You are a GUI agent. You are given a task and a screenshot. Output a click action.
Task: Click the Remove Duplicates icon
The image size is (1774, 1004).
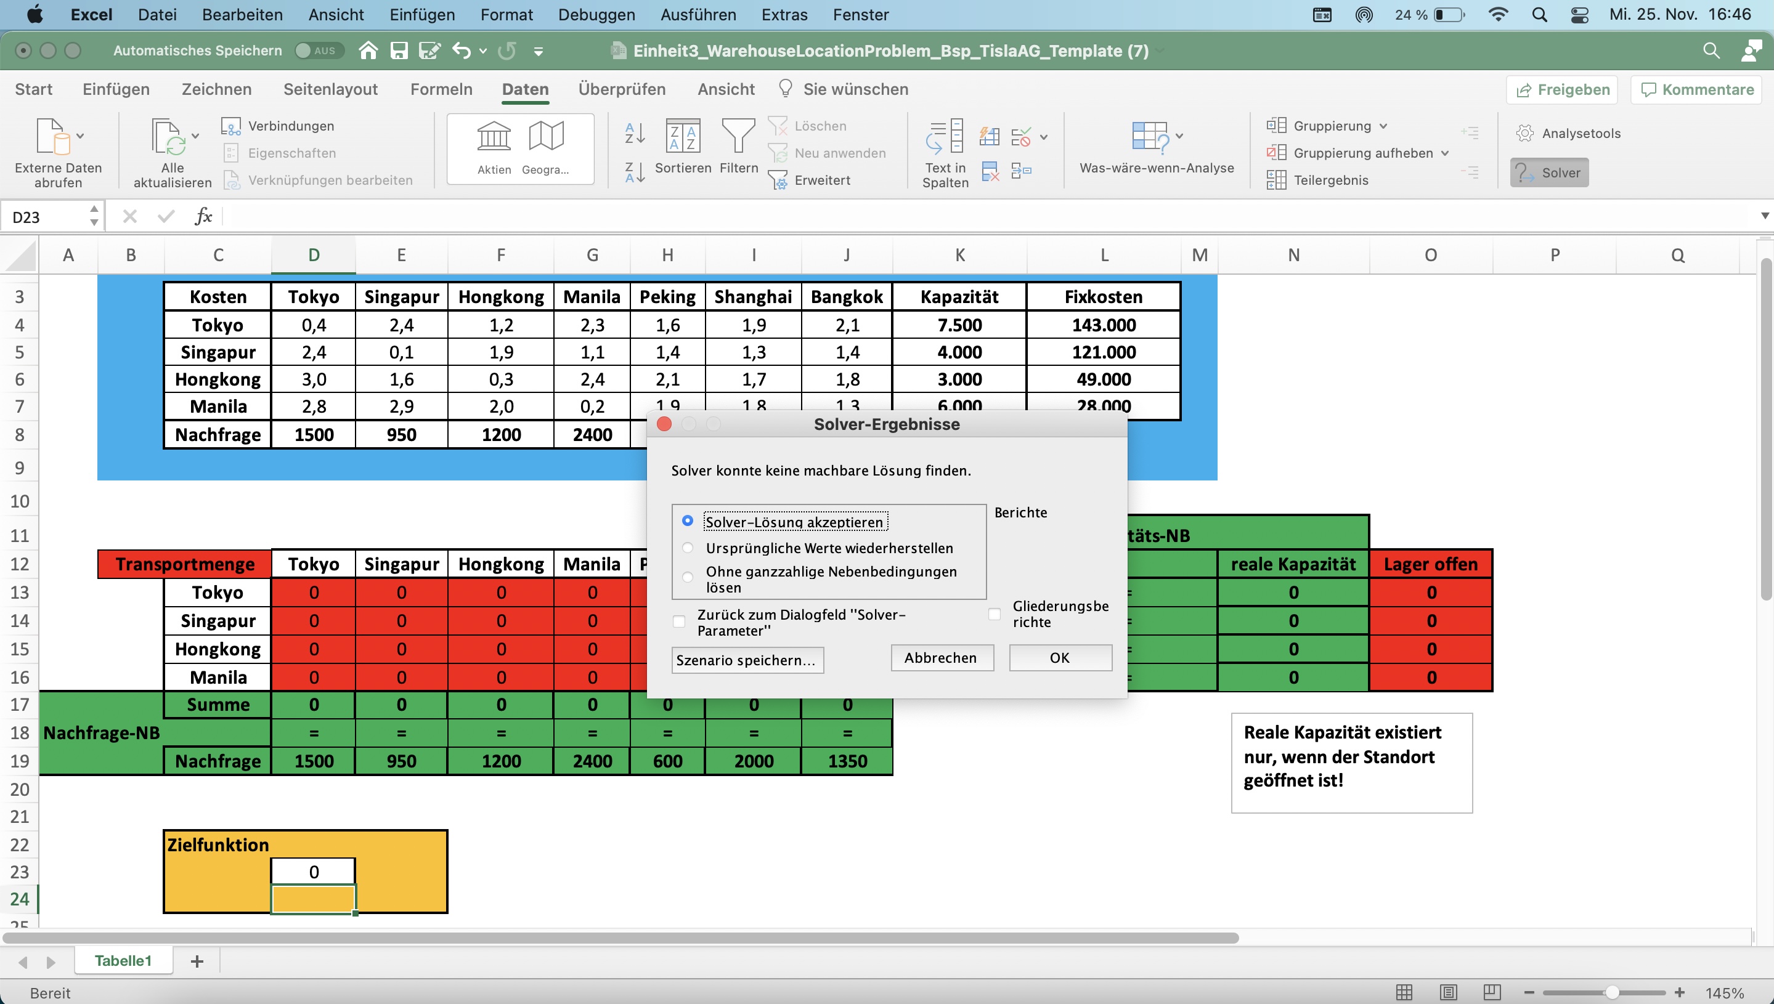tap(990, 171)
